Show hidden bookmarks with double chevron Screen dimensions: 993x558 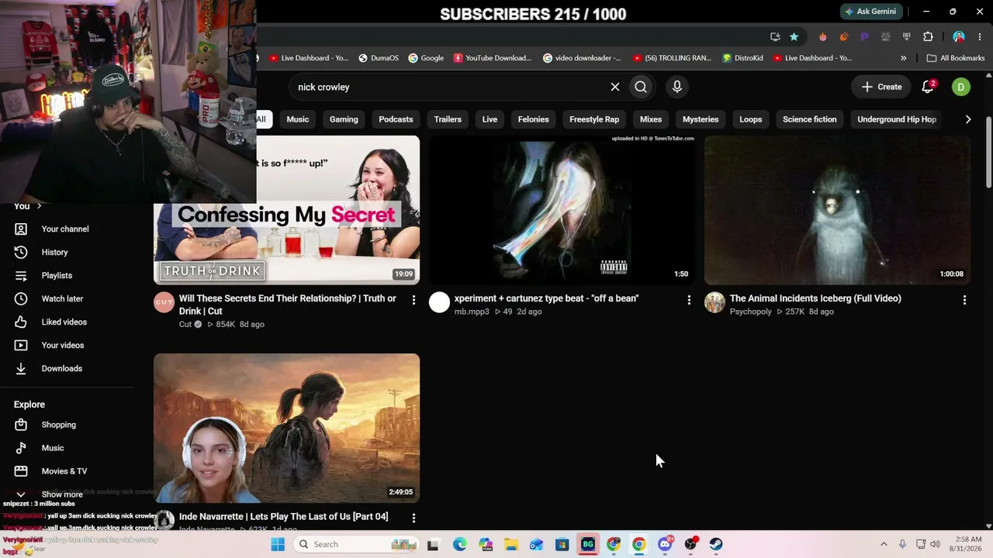(x=903, y=58)
